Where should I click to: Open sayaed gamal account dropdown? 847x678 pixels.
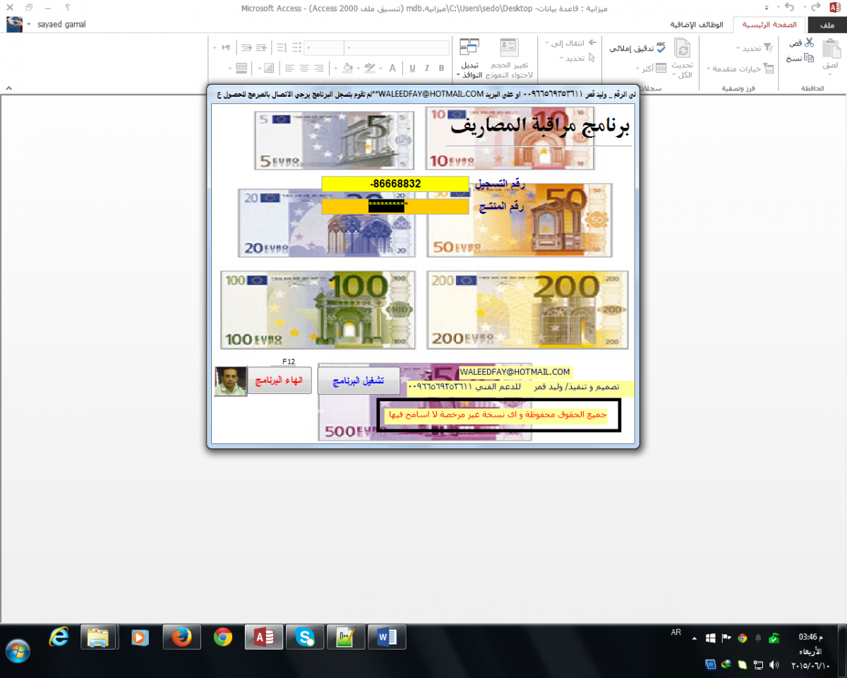(29, 24)
